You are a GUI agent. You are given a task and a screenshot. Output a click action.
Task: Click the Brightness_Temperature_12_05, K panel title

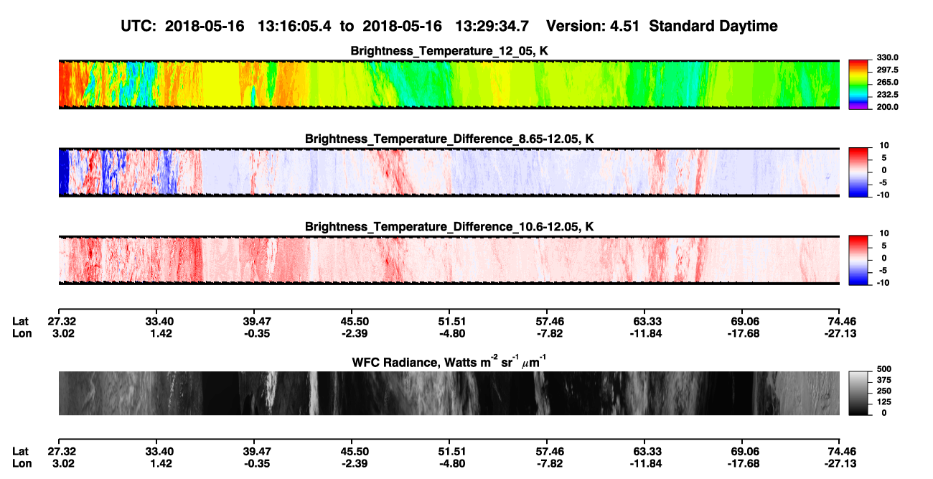tap(449, 51)
